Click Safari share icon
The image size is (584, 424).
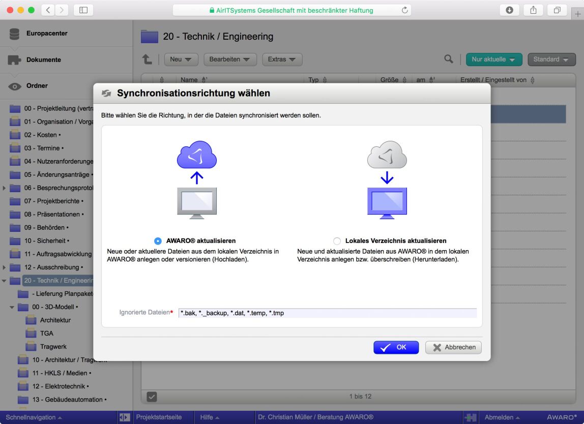(533, 10)
